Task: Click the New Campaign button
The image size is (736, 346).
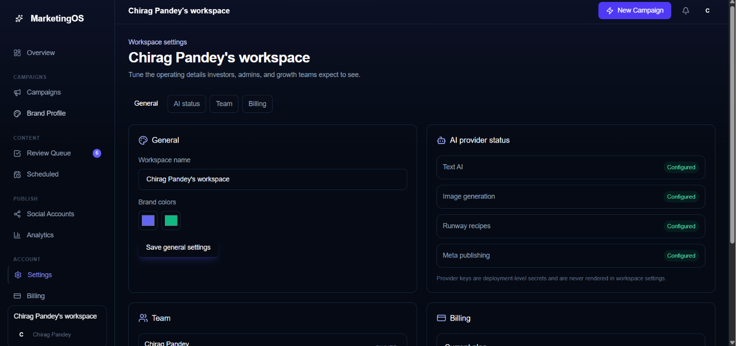Action: click(634, 11)
